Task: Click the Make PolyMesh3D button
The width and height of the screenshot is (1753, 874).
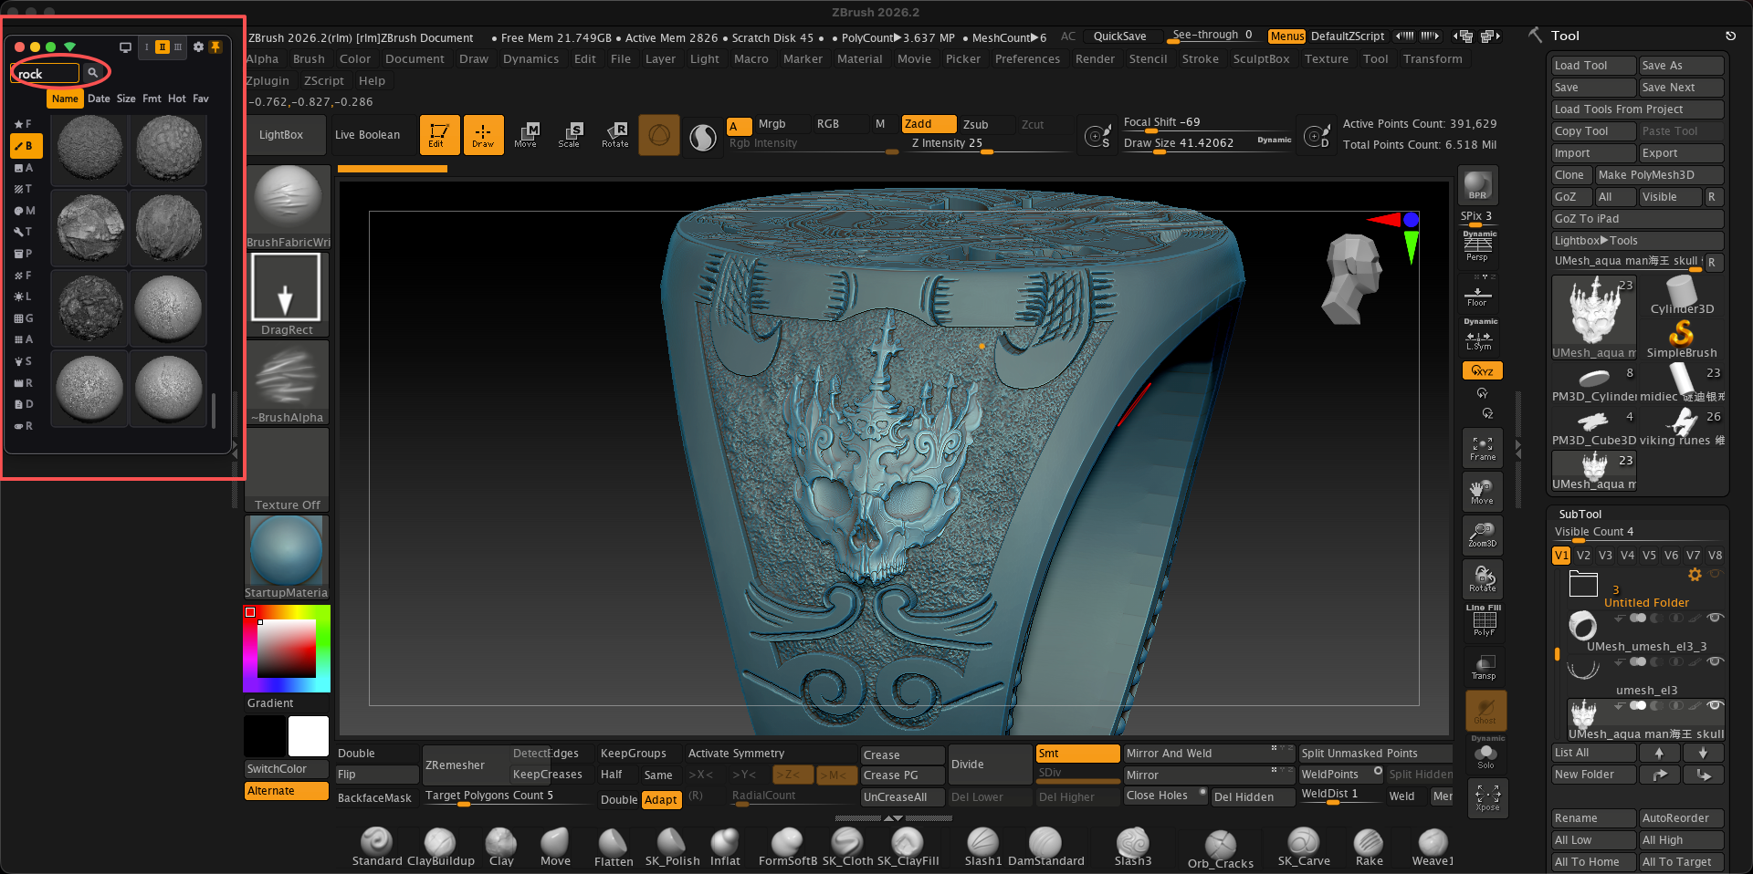Action: click(1659, 175)
